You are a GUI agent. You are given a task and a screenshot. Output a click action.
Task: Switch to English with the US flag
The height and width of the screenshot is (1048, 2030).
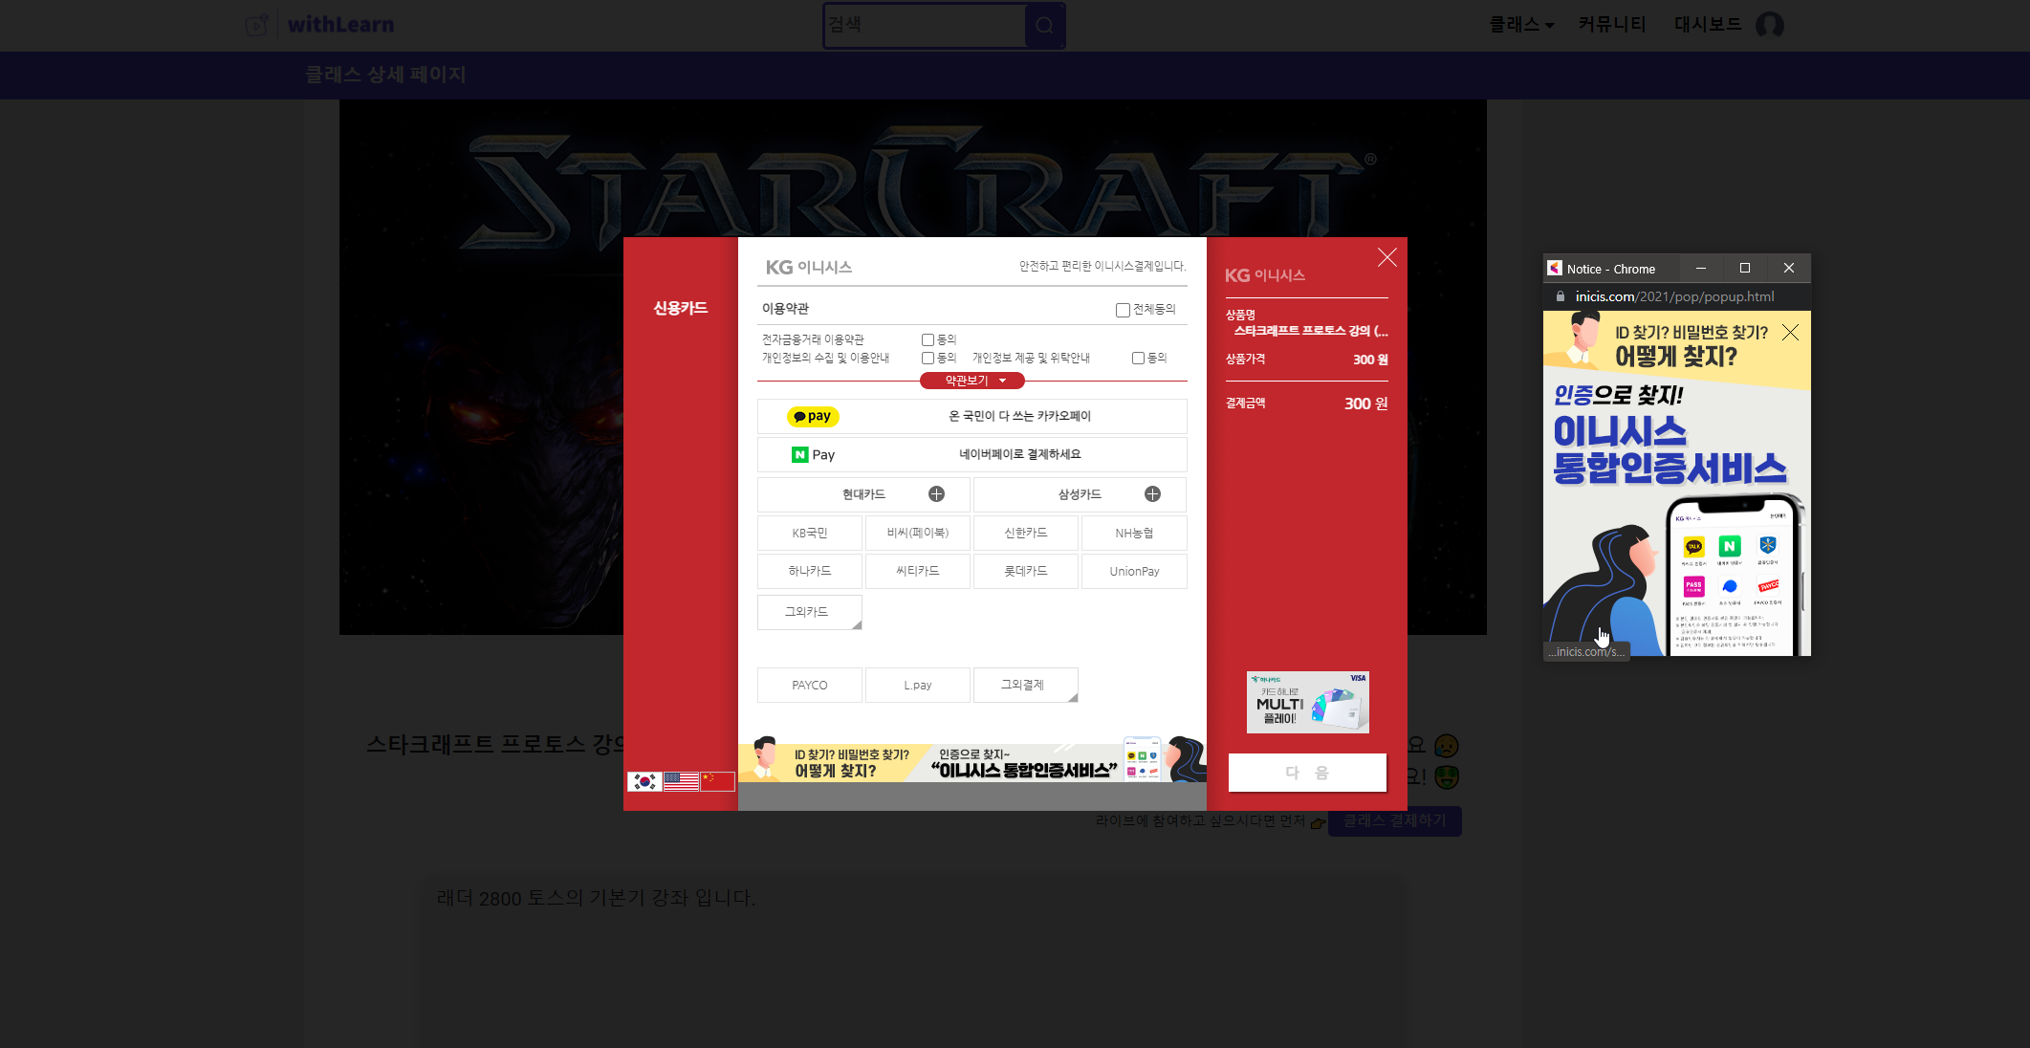coord(681,781)
